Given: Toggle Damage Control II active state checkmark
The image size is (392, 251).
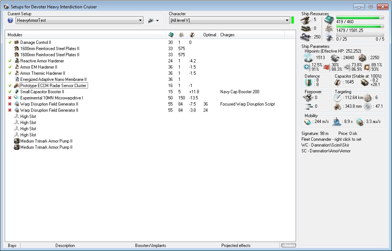Looking at the screenshot, I should point(10,42).
